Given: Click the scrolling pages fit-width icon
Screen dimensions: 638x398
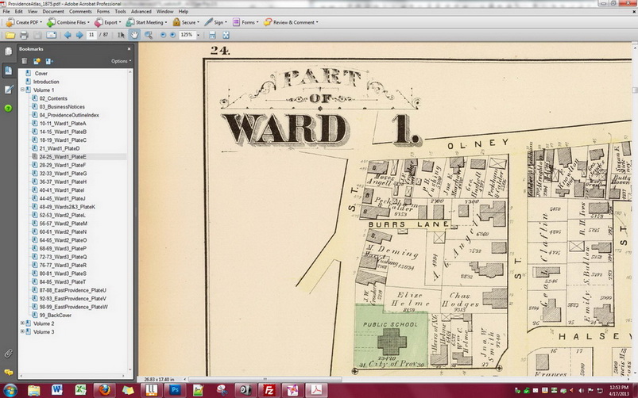Looking at the screenshot, I should coord(212,36).
